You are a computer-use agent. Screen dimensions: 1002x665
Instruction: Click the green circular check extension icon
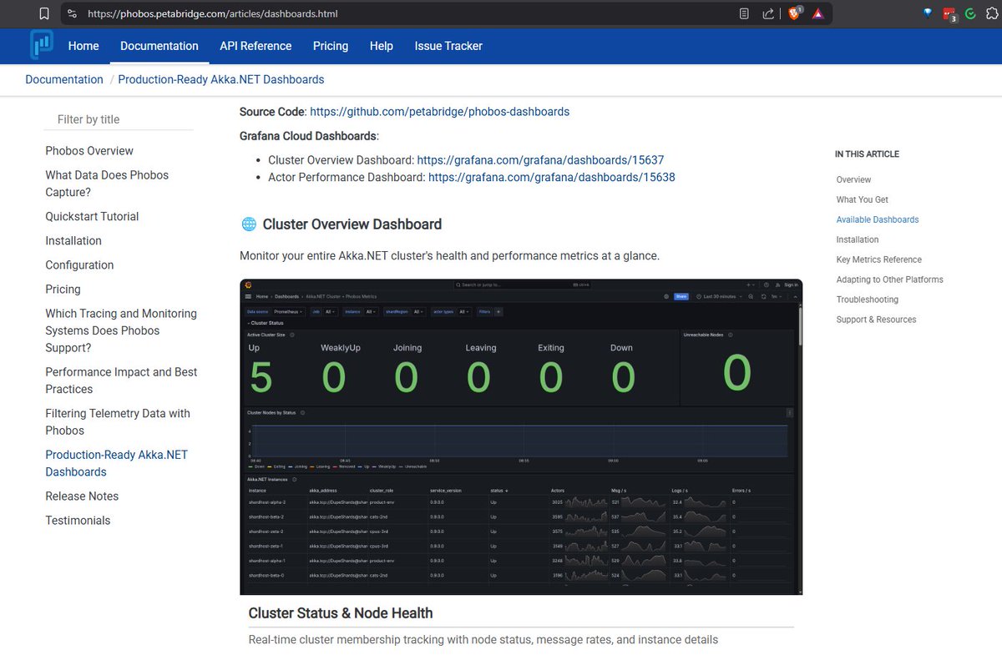coord(970,13)
